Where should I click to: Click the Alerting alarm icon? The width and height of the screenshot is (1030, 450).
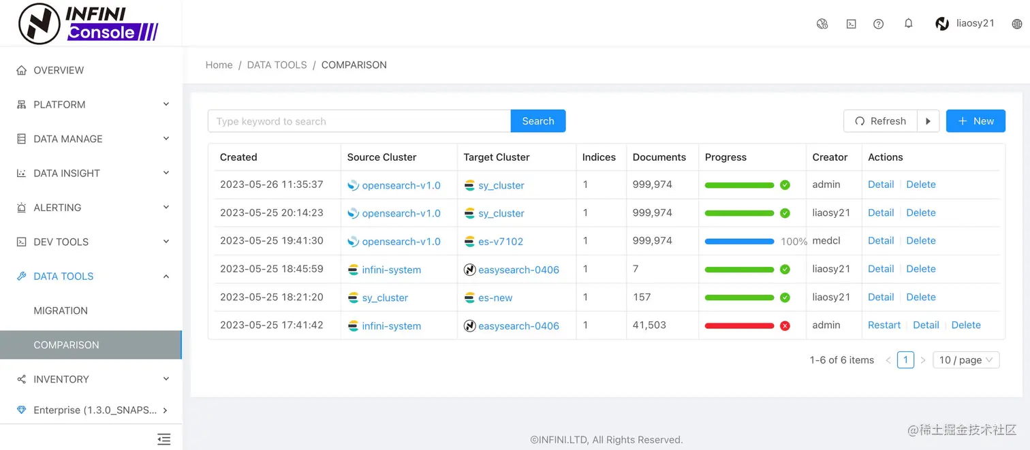point(21,208)
